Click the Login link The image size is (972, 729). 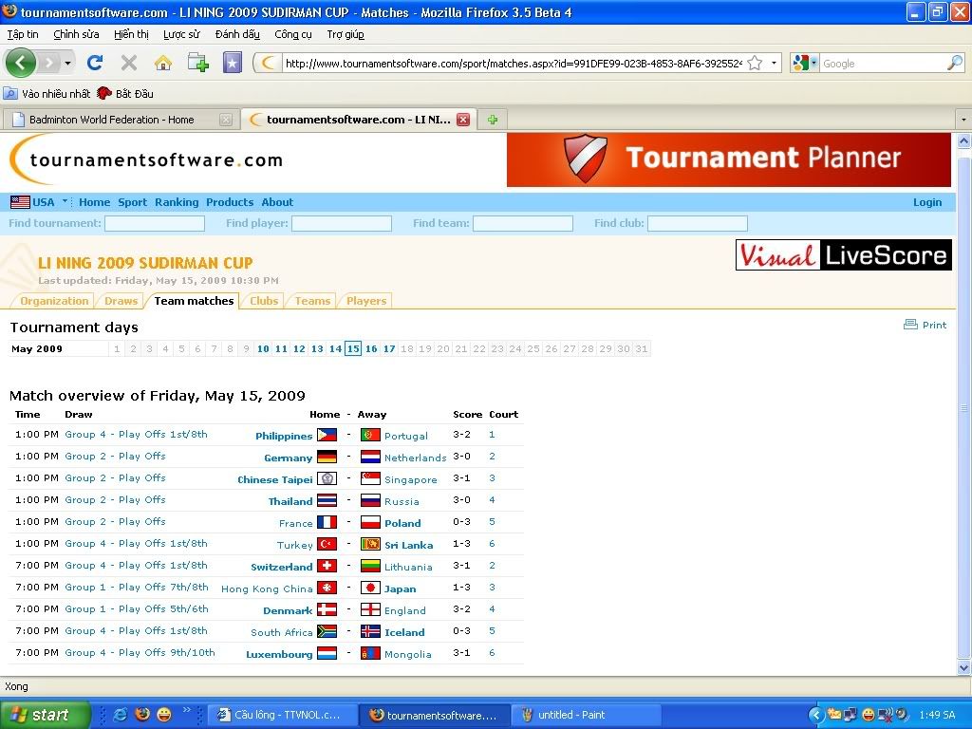926,202
